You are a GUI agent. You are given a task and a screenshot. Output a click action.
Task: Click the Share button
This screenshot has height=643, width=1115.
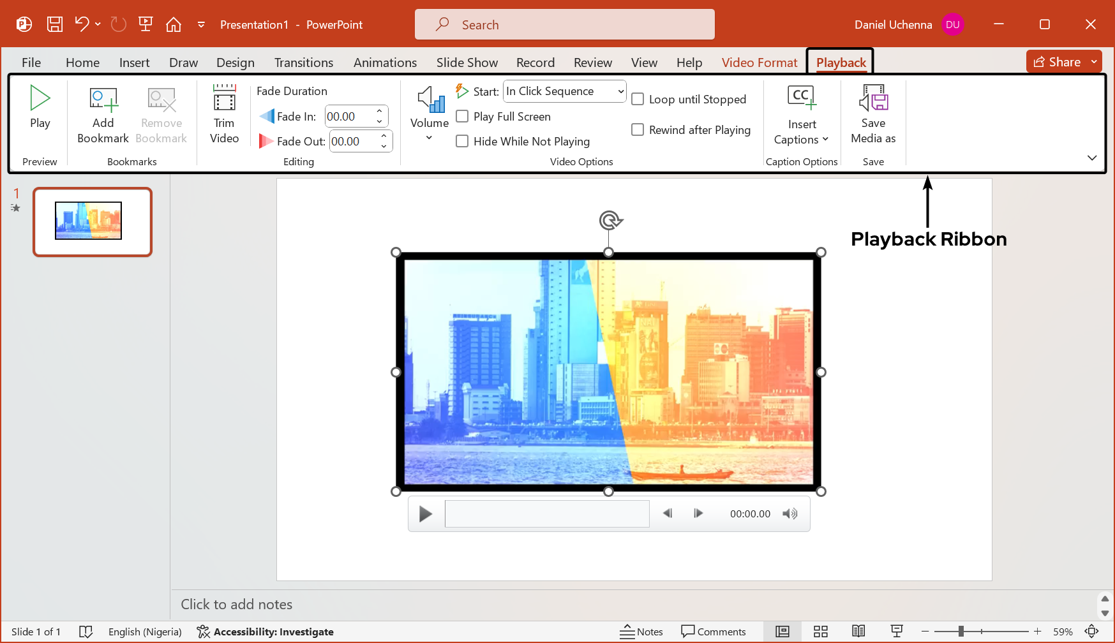(x=1058, y=62)
